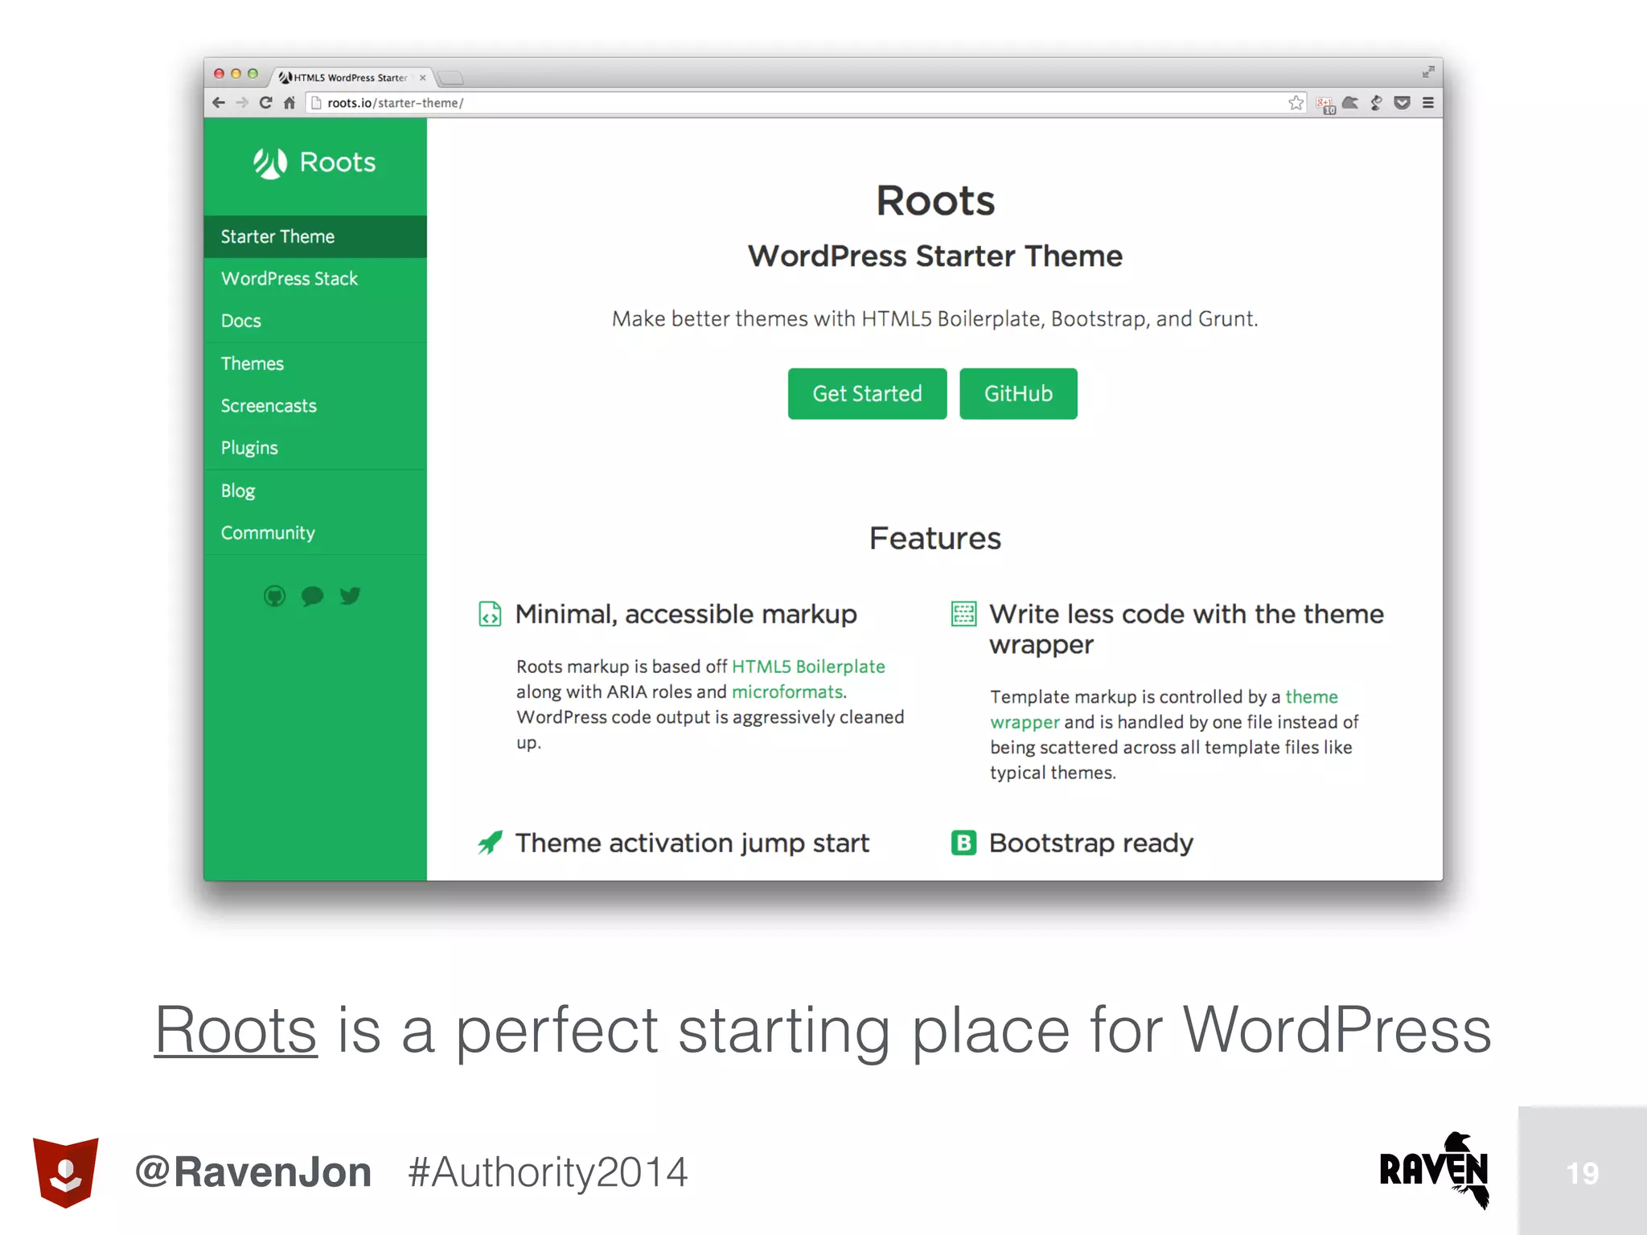
Task: Open Screencasts in the sidebar
Action: pyautogui.click(x=315, y=406)
